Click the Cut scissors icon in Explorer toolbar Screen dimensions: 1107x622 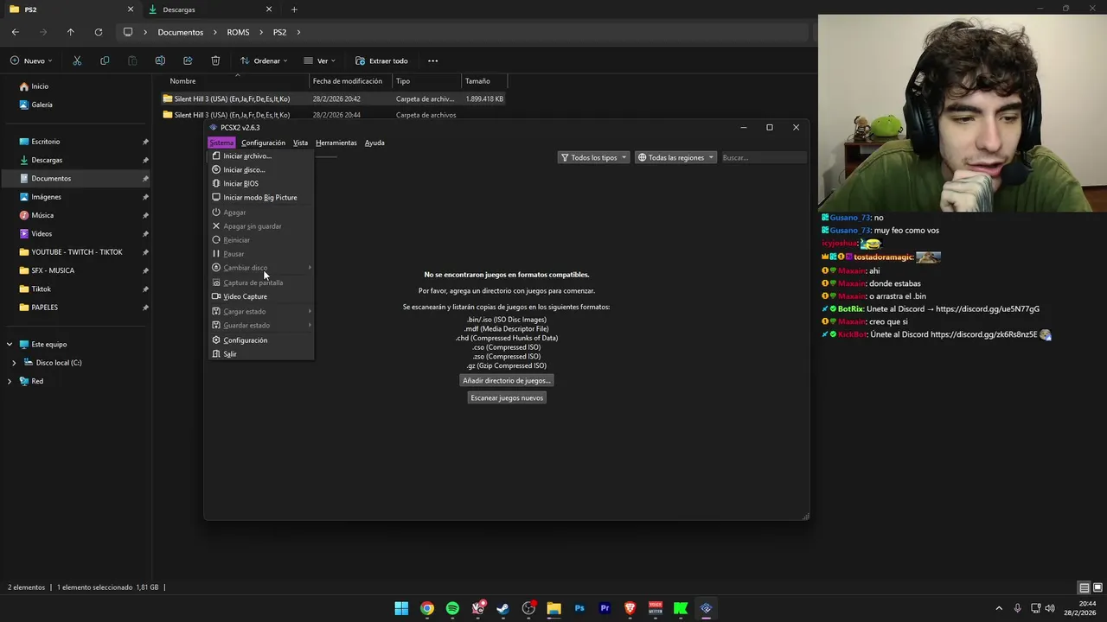[x=77, y=60]
